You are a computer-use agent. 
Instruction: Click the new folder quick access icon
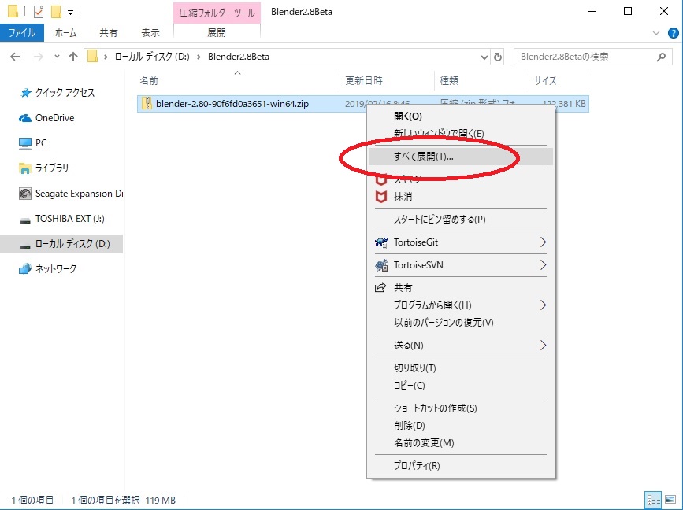56,12
